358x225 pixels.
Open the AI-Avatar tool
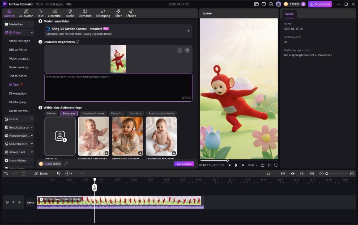pos(26,13)
